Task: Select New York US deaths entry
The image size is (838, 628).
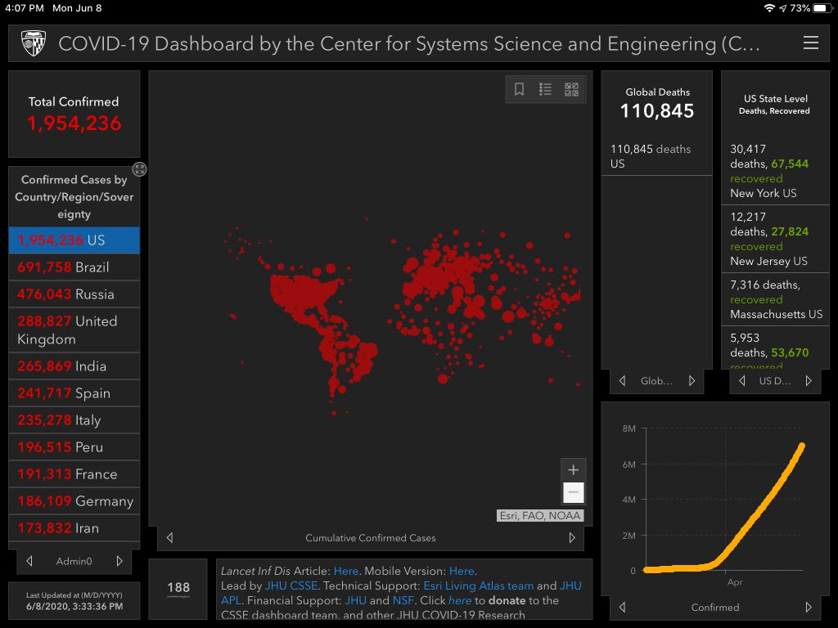Action: point(775,171)
